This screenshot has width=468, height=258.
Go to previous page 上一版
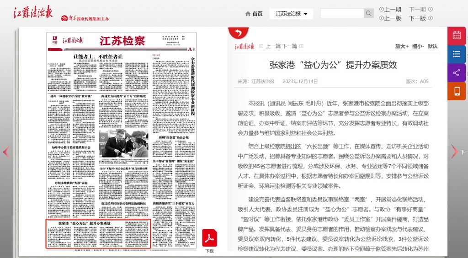pyautogui.click(x=393, y=18)
